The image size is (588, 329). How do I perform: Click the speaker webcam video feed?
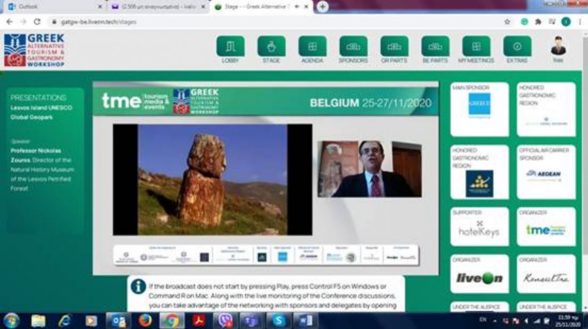click(370, 169)
